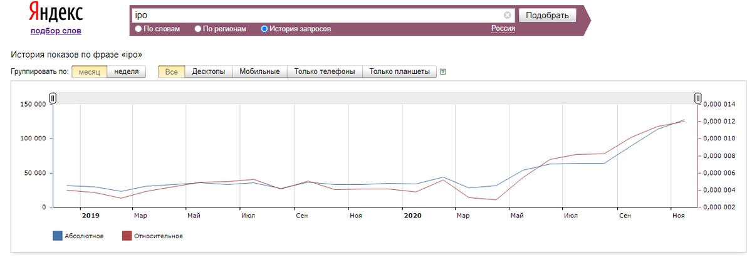Grab the right chart range handle
The height and width of the screenshot is (257, 752).
point(698,98)
